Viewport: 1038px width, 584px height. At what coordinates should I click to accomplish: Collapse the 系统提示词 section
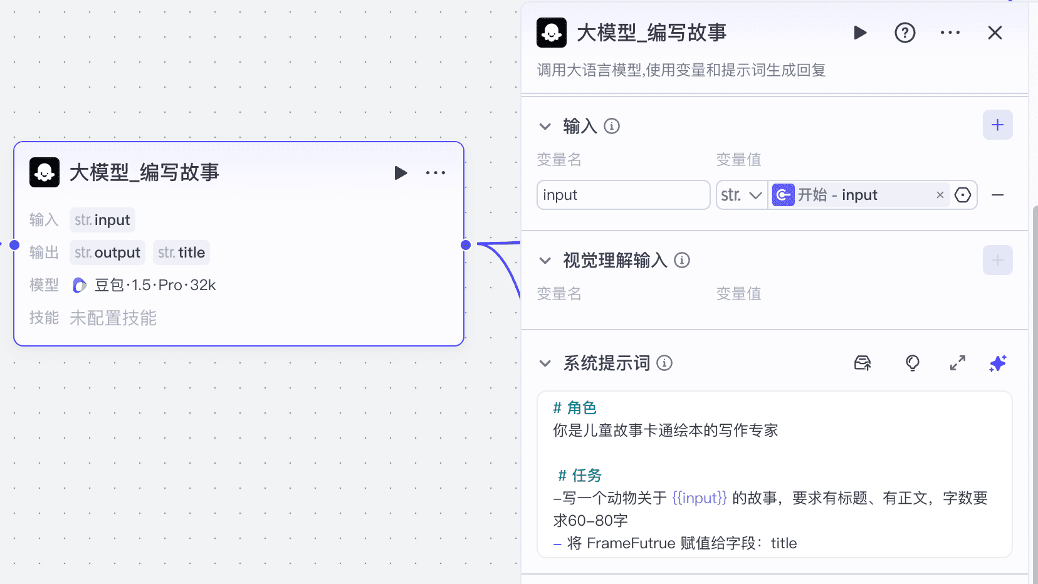[545, 363]
